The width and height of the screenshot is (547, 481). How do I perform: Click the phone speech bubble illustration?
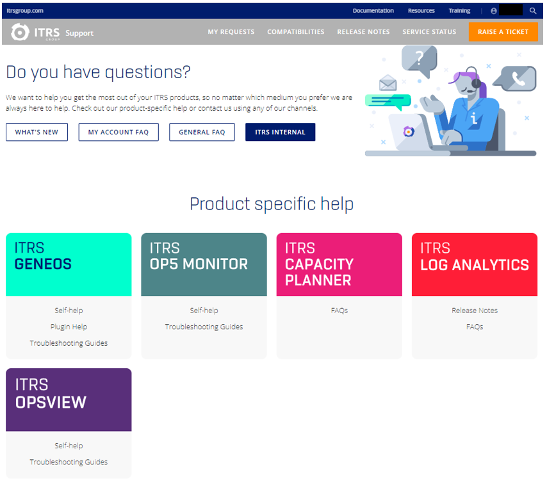(x=515, y=79)
